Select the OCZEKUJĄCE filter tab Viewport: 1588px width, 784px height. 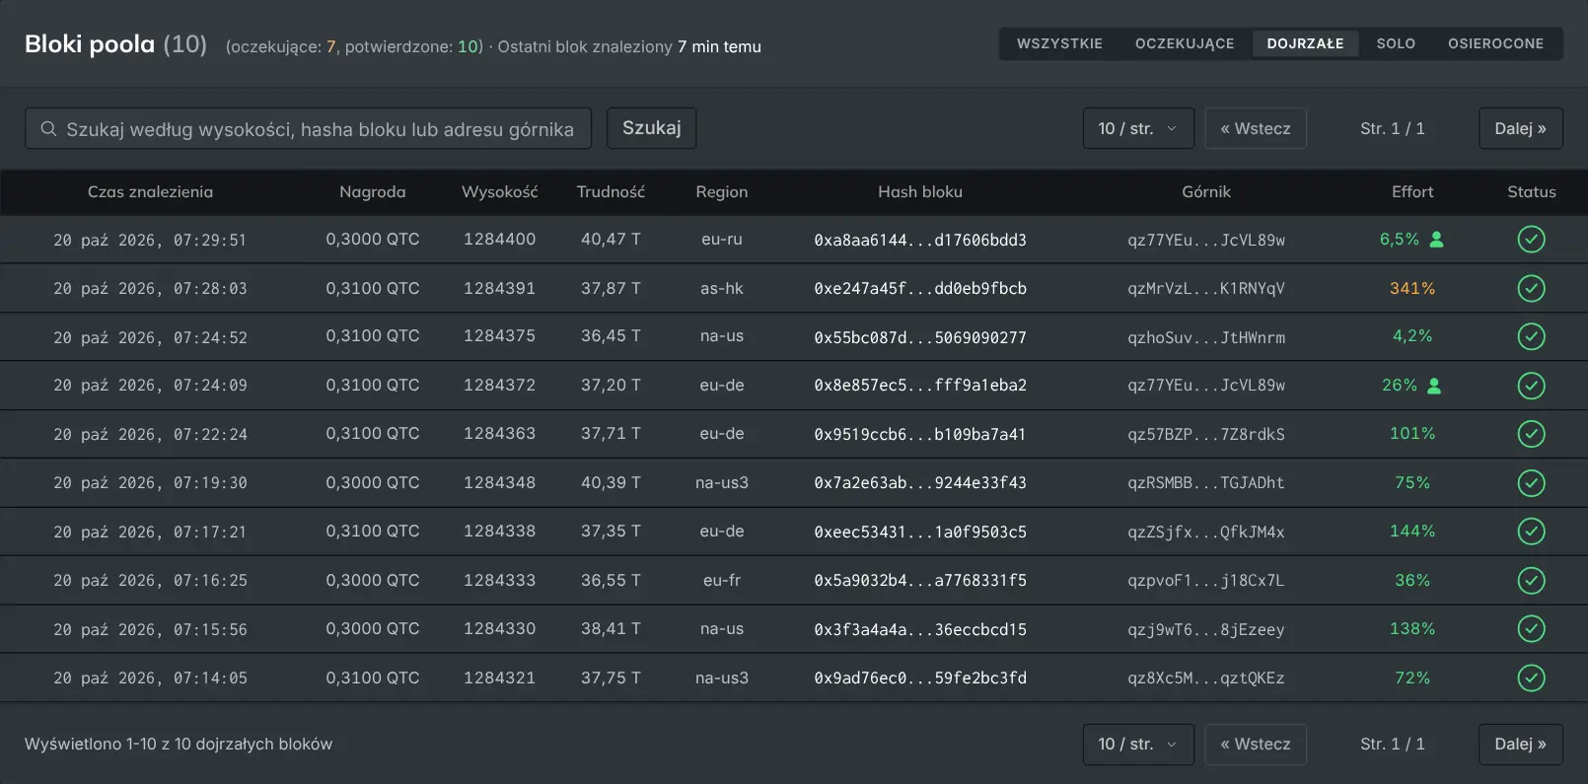(1185, 43)
